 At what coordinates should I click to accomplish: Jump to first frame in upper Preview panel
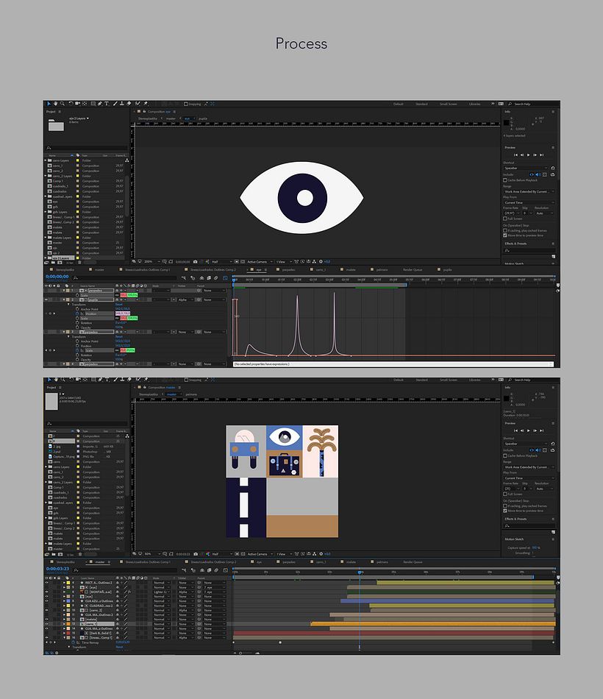coord(515,155)
